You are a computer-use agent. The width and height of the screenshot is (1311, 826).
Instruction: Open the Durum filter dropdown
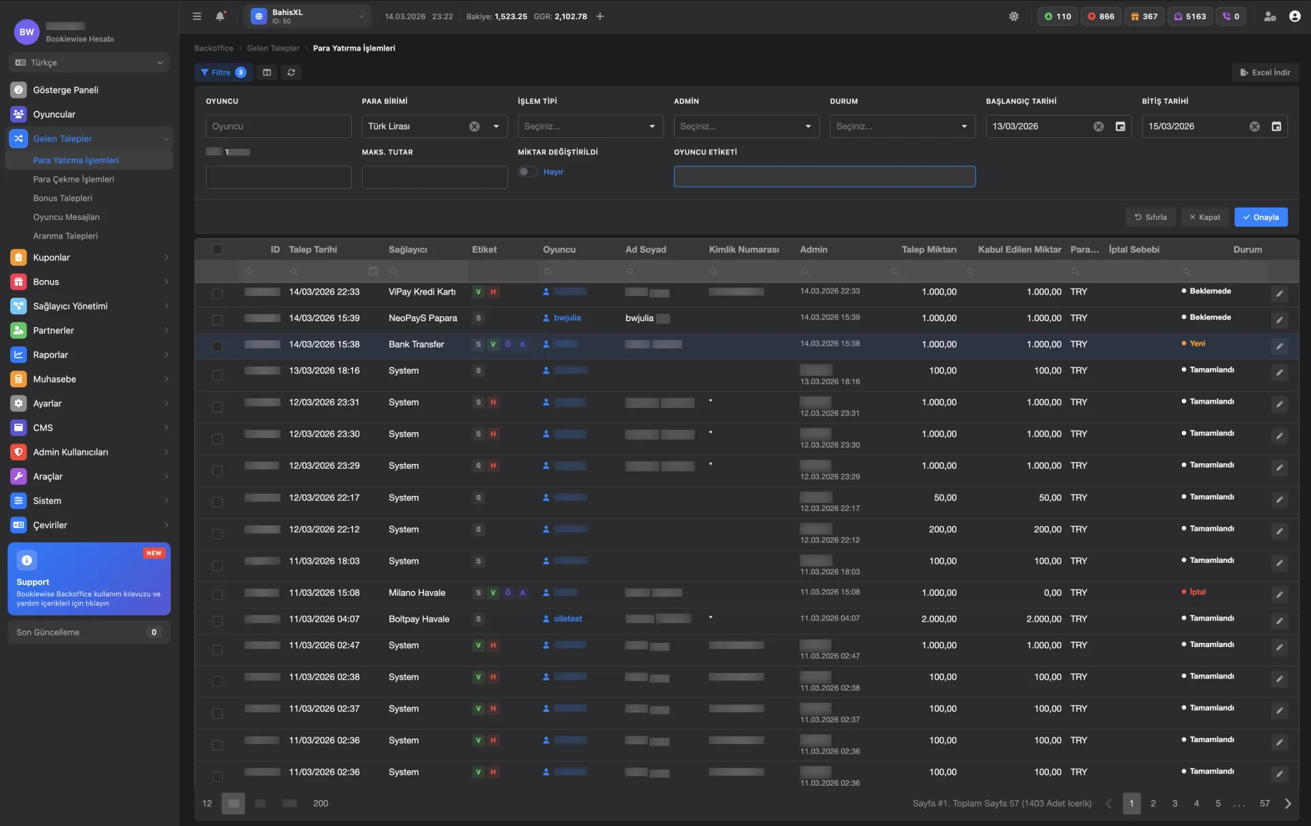point(901,126)
